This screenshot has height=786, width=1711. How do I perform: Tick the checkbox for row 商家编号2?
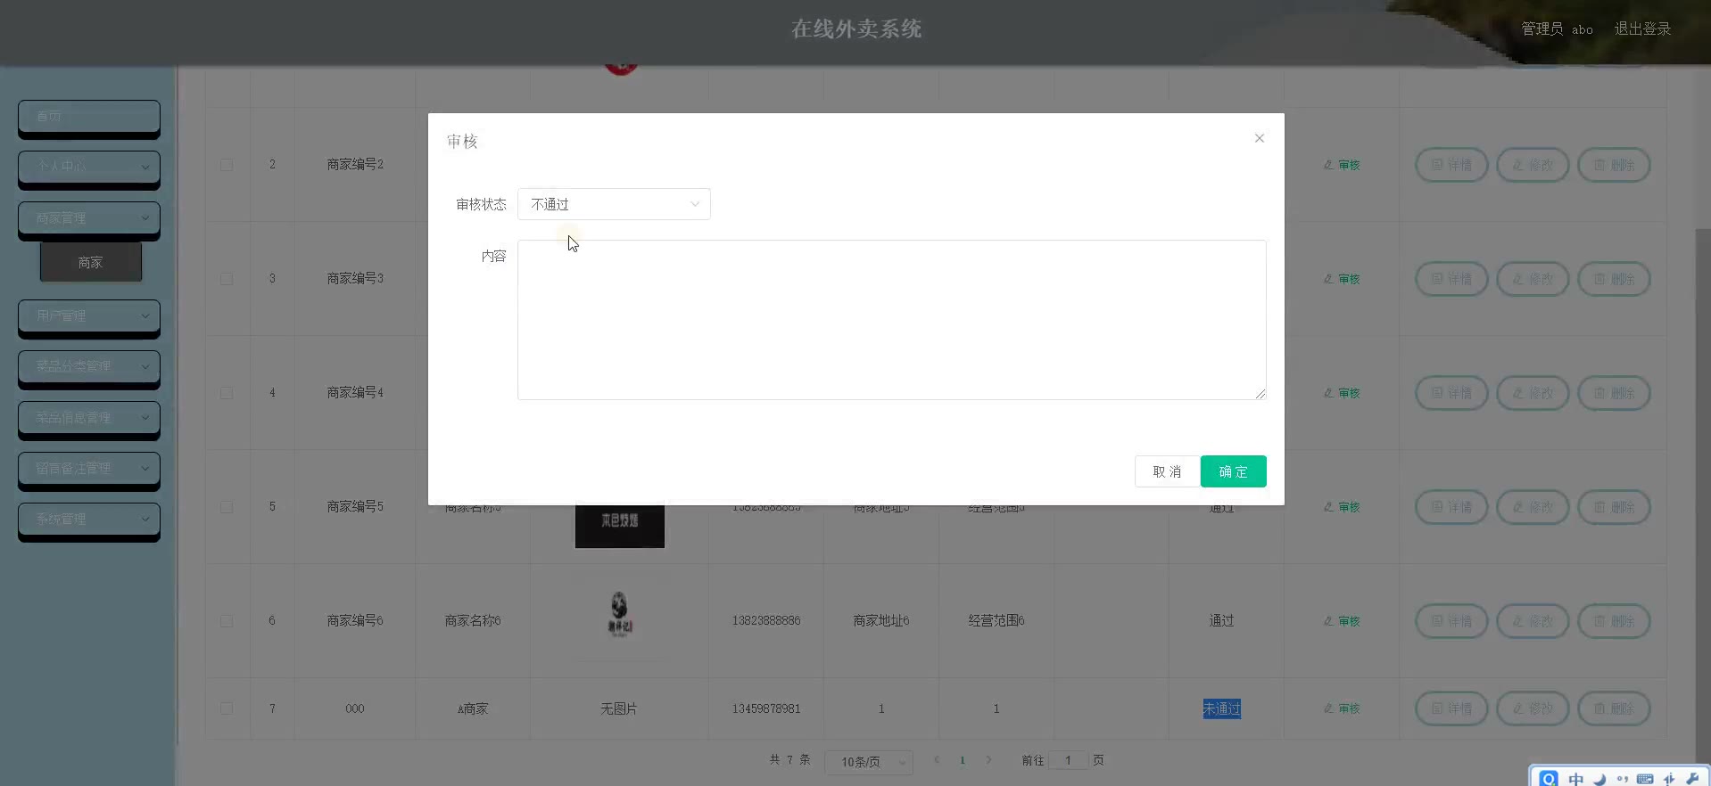click(227, 165)
